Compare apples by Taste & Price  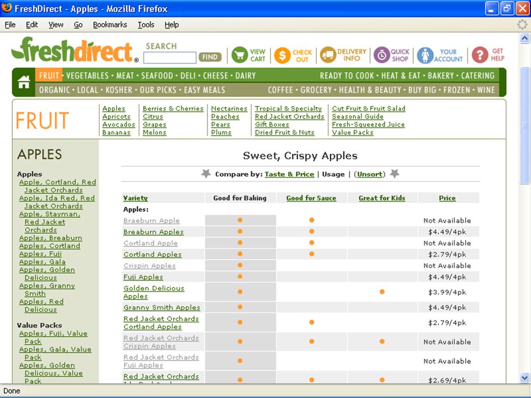(x=289, y=174)
